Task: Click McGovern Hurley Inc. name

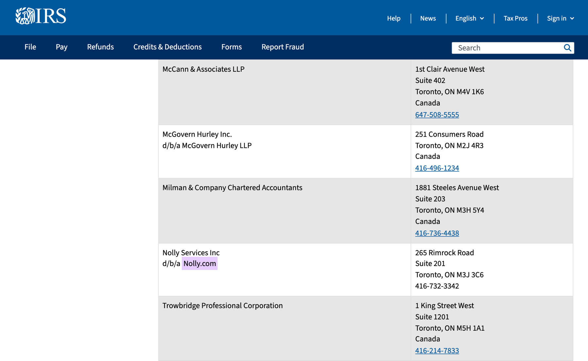Action: pyautogui.click(x=197, y=134)
